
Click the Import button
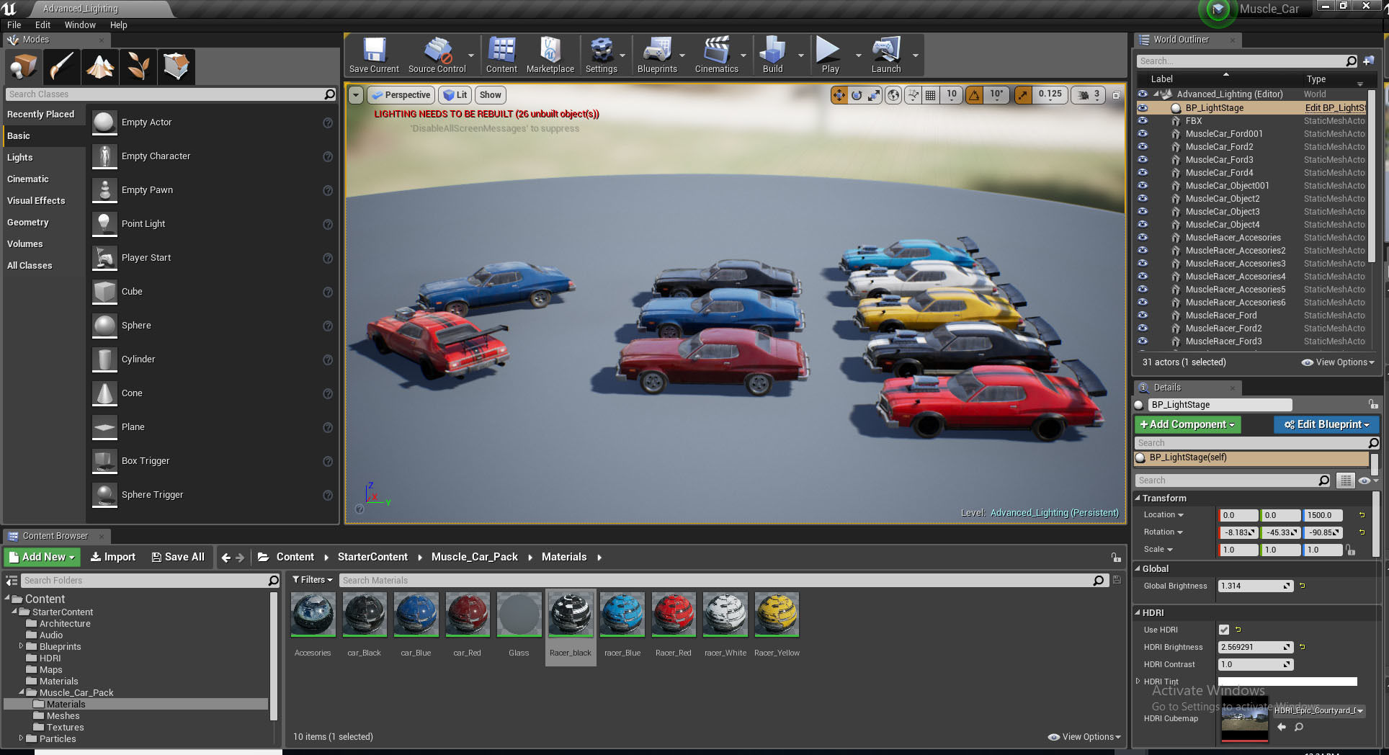113,557
